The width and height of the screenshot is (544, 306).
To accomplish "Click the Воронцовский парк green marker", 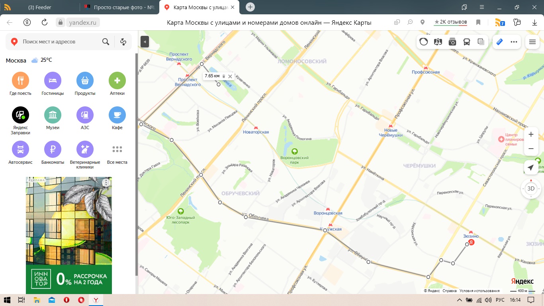I will point(294,151).
